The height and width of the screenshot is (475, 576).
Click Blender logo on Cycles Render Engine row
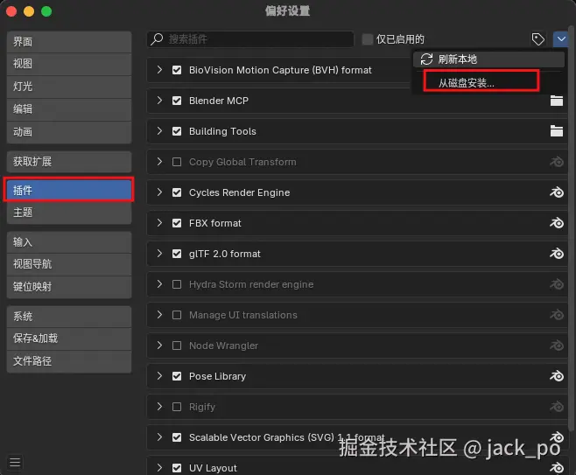coord(557,192)
